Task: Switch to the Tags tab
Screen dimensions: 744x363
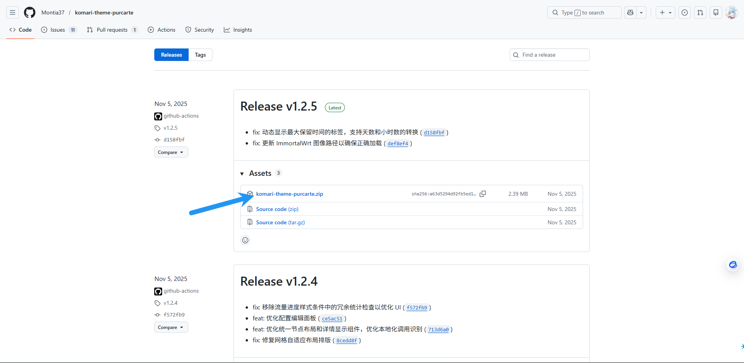Action: [x=200, y=55]
